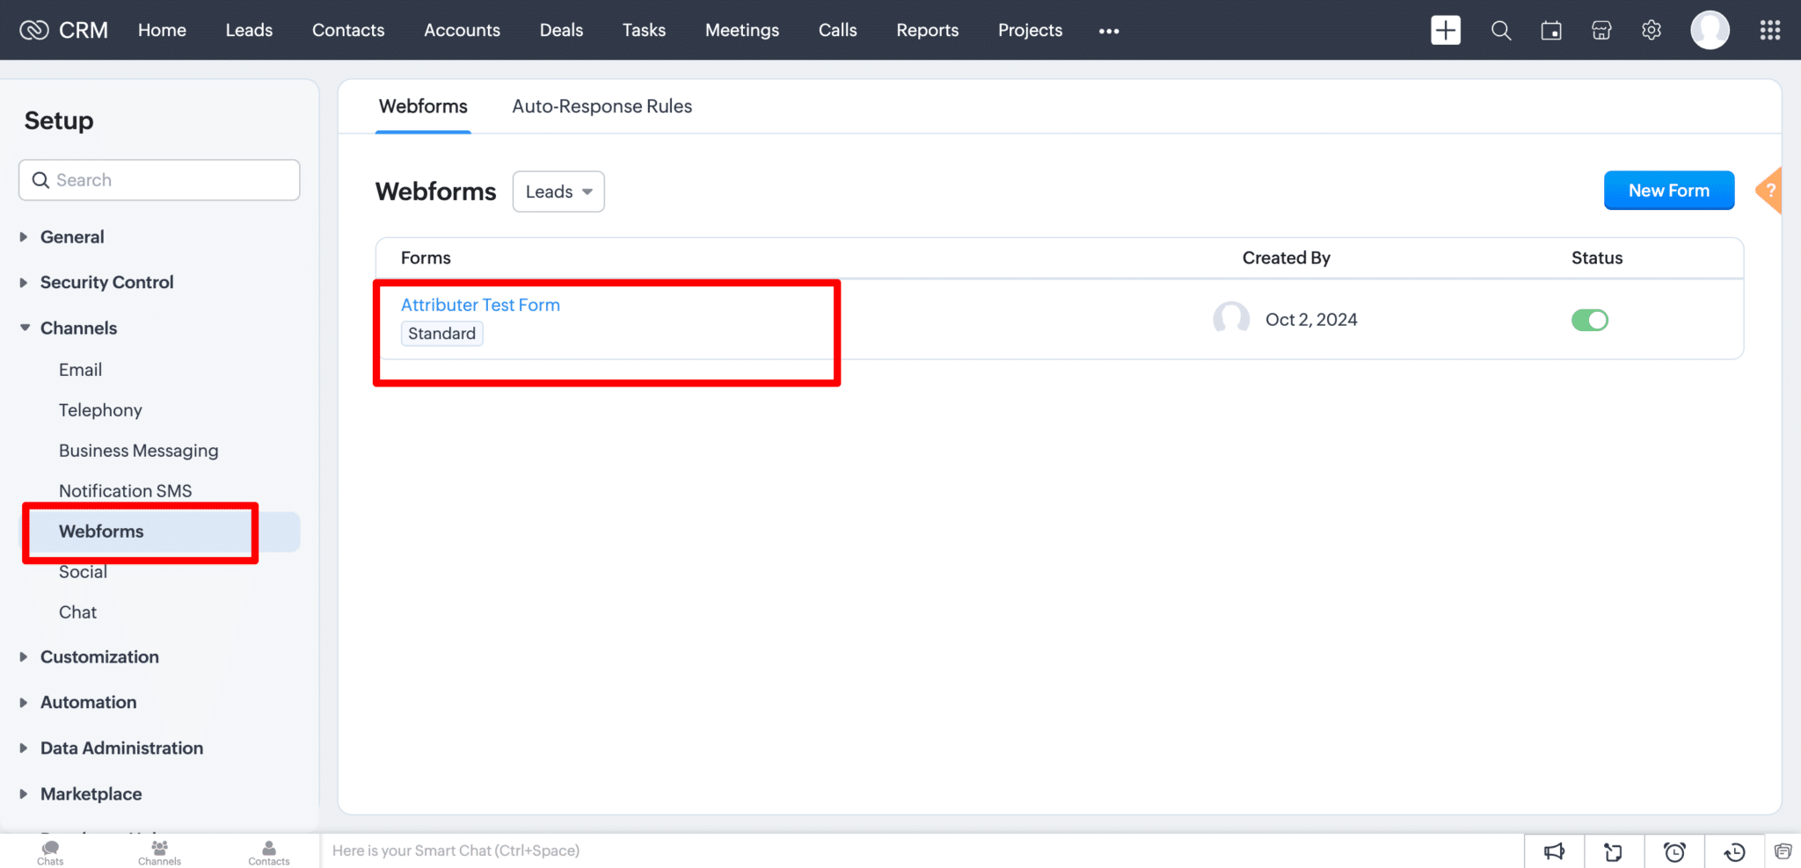This screenshot has width=1801, height=868.
Task: Select Chat under Channels
Action: pyautogui.click(x=77, y=612)
